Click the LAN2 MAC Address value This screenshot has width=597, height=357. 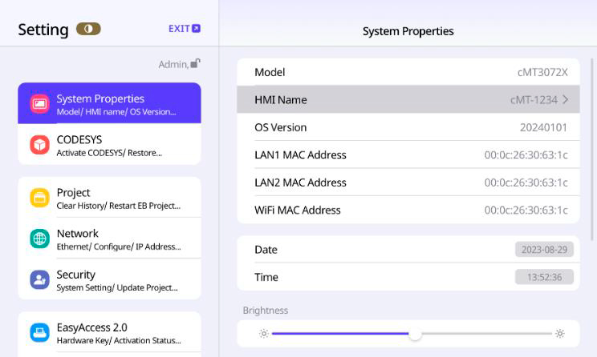pos(526,183)
